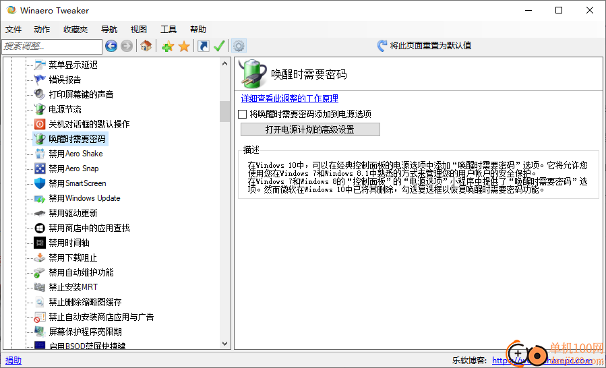Select the 禁用Aero Shake tree item
The image size is (606, 368).
[75, 154]
